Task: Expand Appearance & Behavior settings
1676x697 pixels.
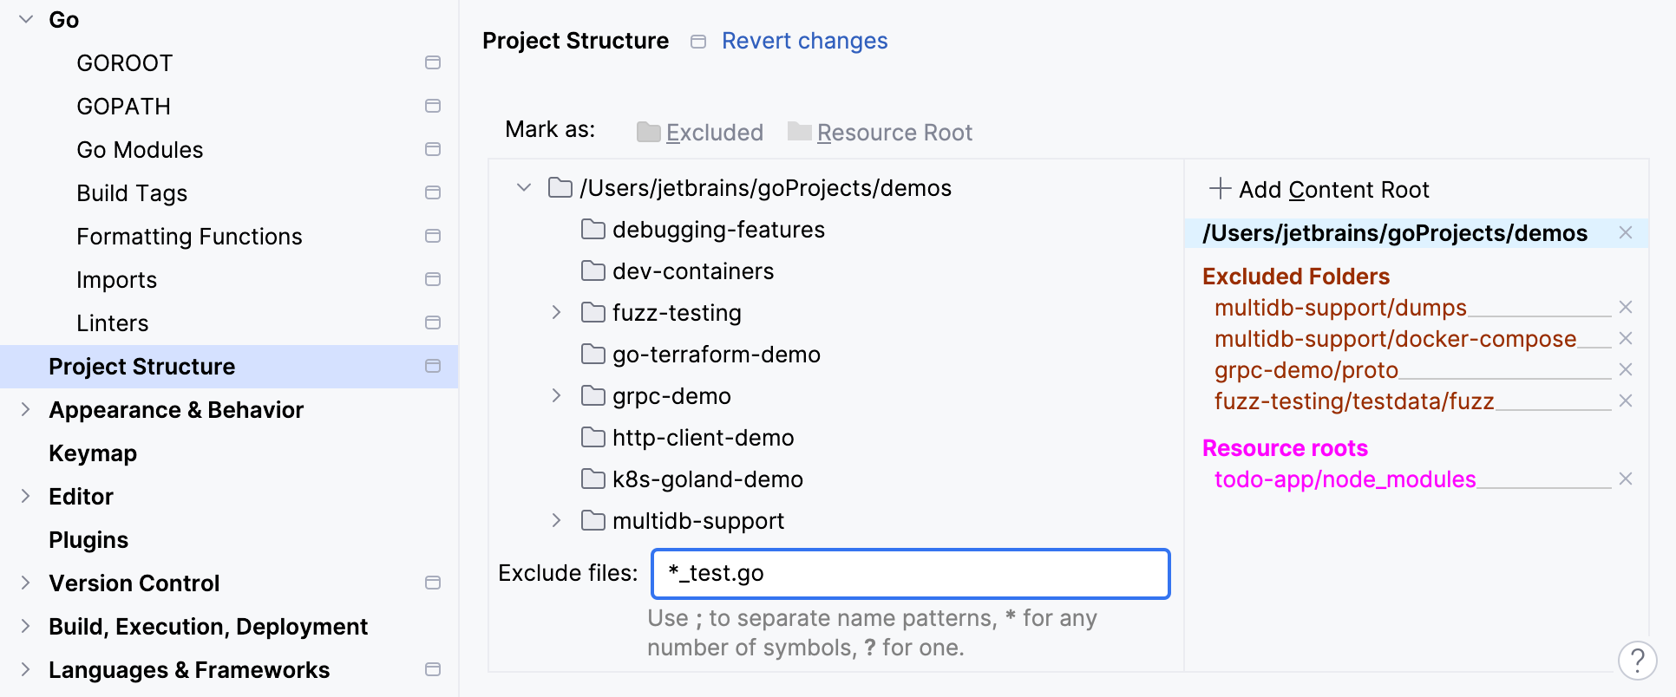Action: pyautogui.click(x=26, y=410)
